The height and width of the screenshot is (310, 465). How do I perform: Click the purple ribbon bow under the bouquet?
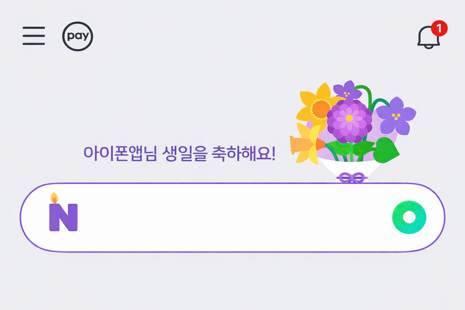coord(351,178)
